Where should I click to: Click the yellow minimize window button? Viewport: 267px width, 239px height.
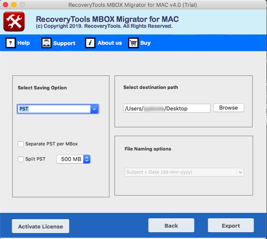[14, 5]
